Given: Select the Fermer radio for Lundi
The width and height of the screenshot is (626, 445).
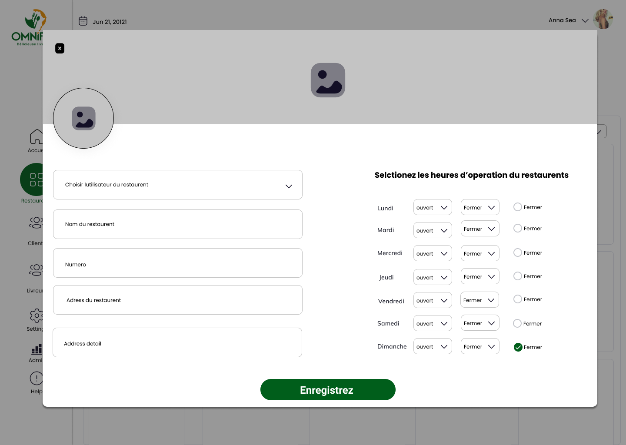Looking at the screenshot, I should [x=517, y=207].
